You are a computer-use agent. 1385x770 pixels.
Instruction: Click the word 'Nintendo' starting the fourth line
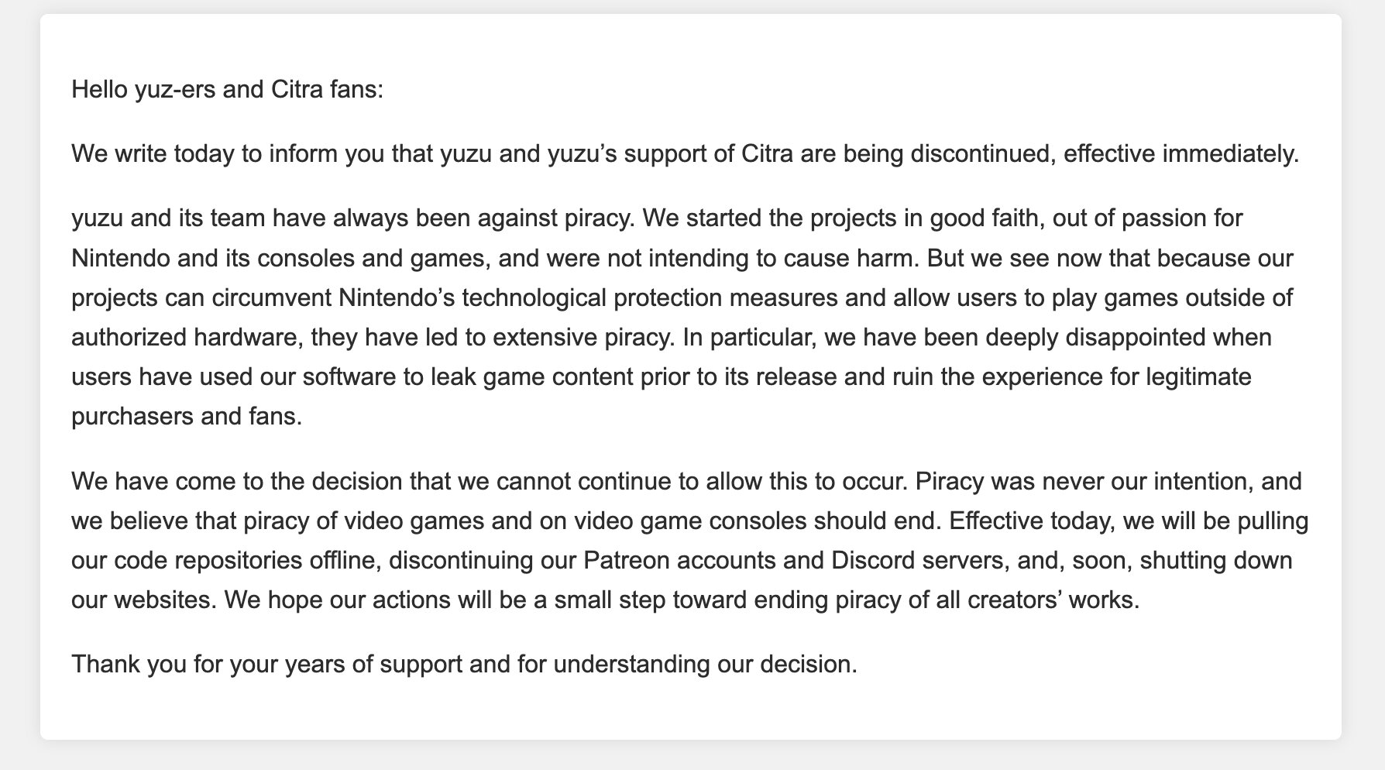[121, 258]
